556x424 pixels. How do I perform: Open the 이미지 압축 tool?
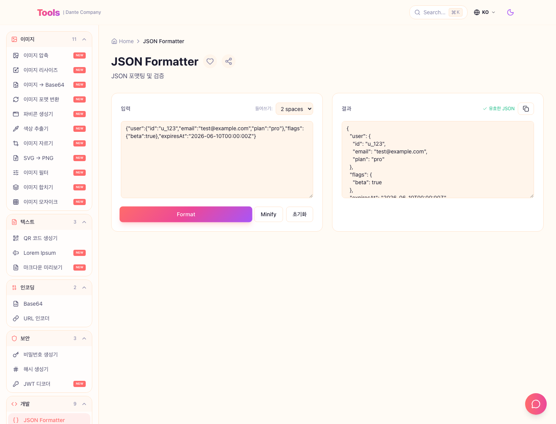49,56
